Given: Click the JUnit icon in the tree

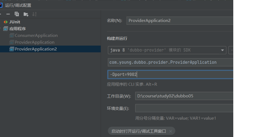Looking at the screenshot, I should click(x=6, y=22).
